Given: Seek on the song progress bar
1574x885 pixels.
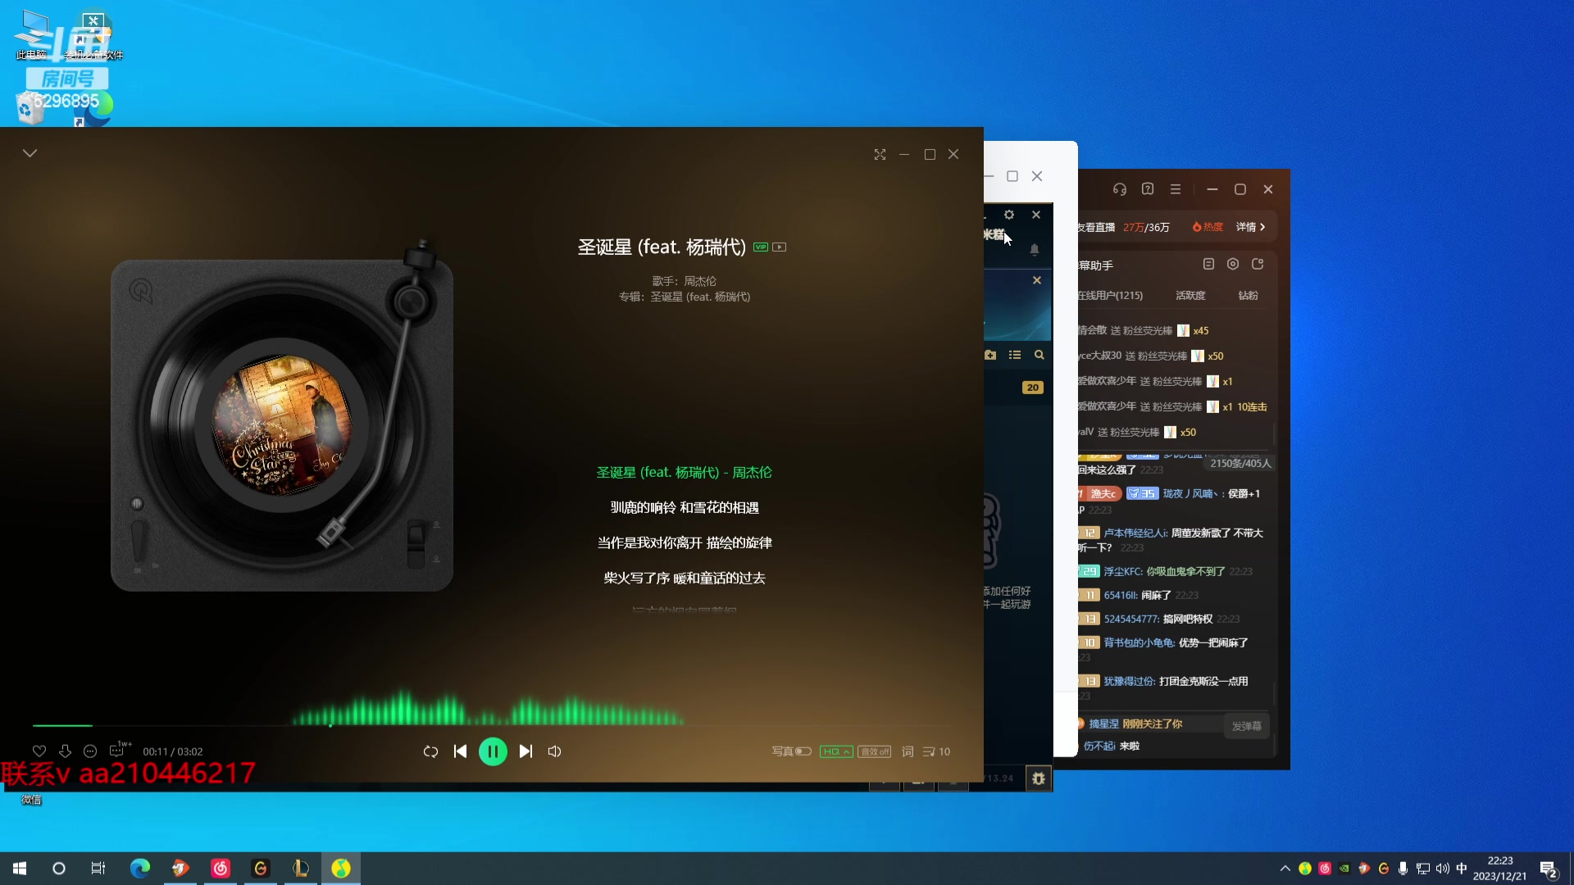Looking at the screenshot, I should click(x=492, y=726).
